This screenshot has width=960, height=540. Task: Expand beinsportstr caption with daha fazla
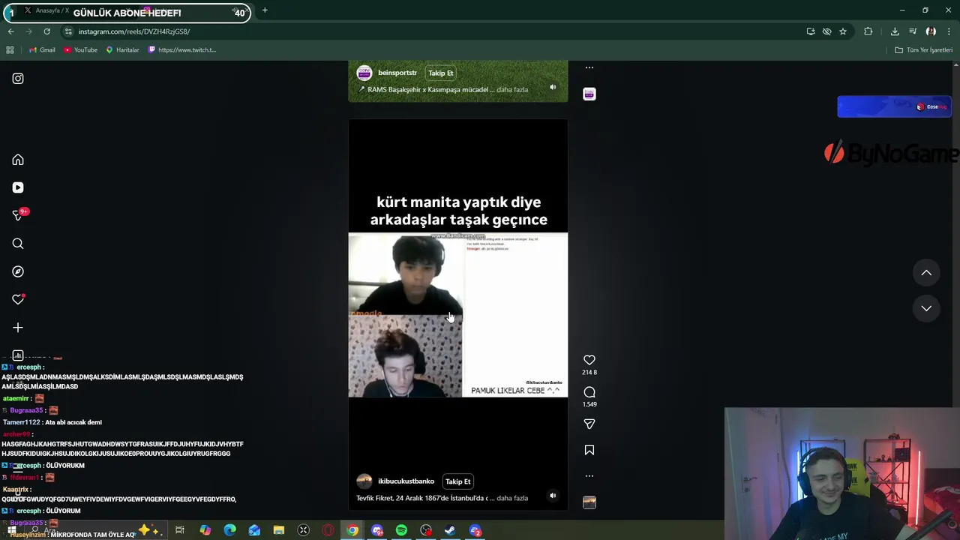click(512, 90)
